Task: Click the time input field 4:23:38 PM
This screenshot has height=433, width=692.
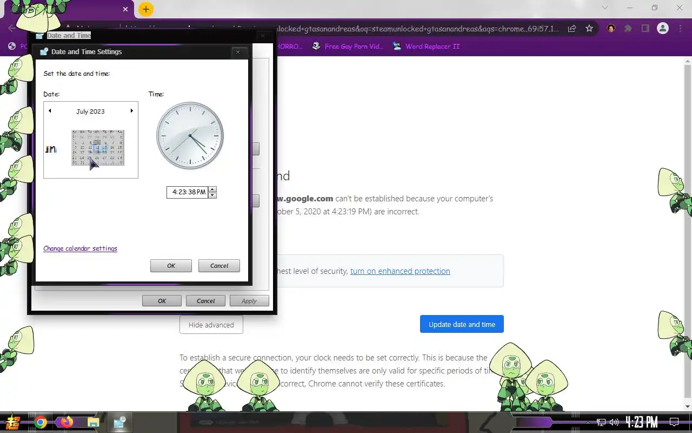Action: tap(187, 192)
